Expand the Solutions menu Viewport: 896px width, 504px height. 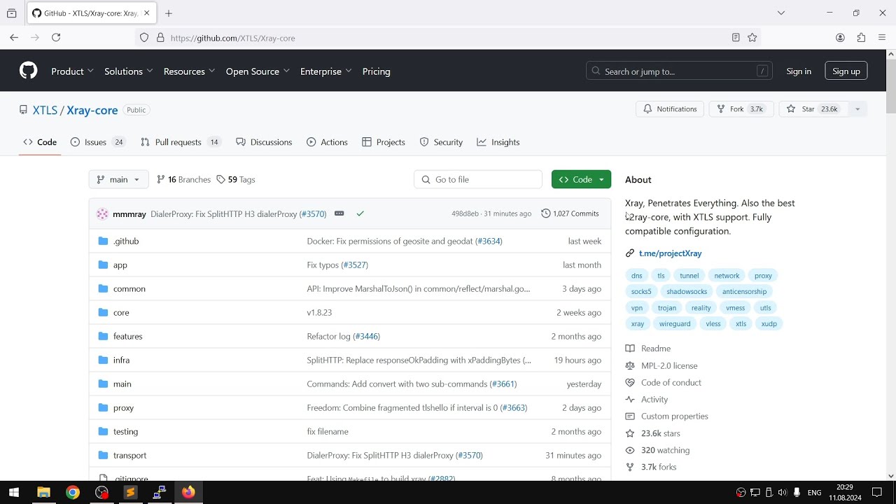pyautogui.click(x=129, y=71)
